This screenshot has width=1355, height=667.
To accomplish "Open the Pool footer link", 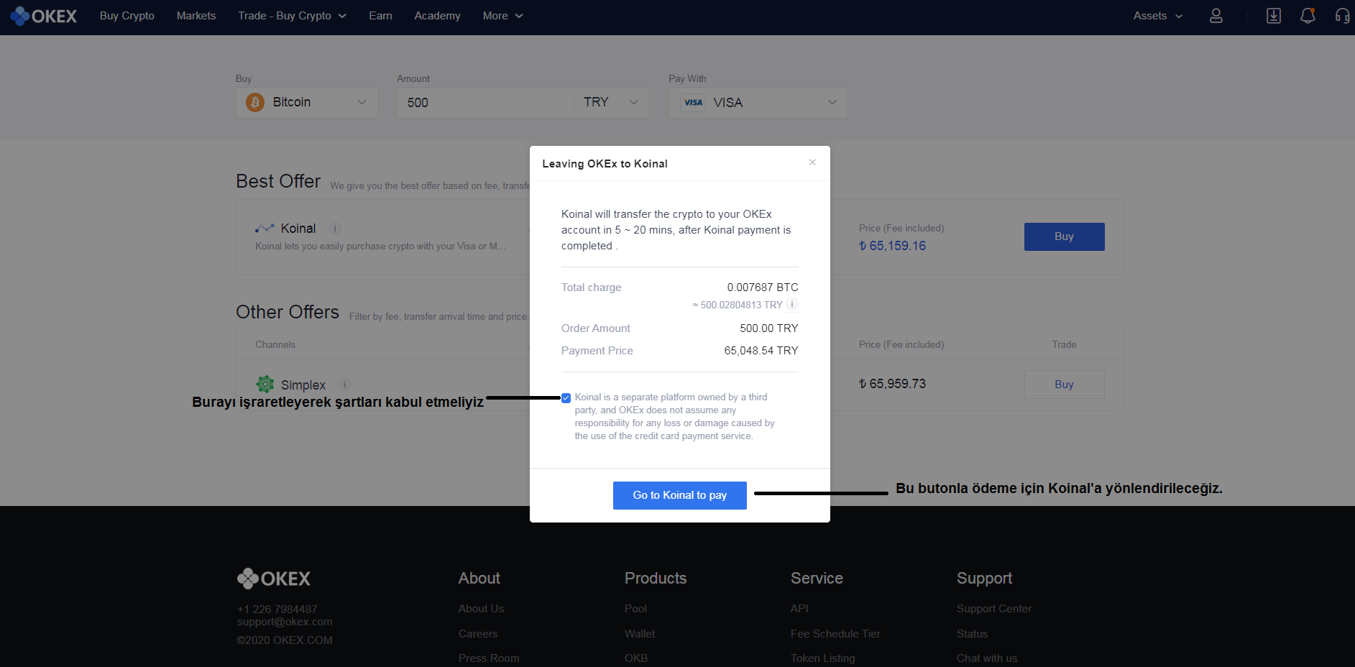I will [635, 609].
